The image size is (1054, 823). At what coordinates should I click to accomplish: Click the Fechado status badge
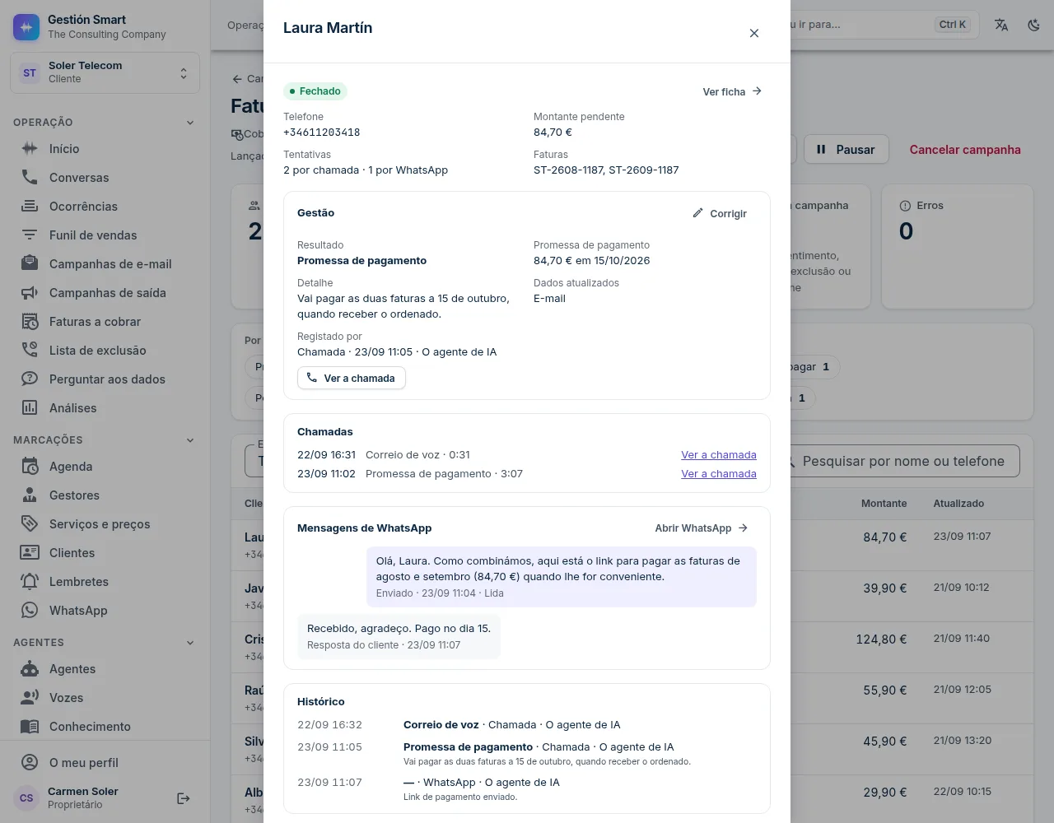tap(315, 91)
